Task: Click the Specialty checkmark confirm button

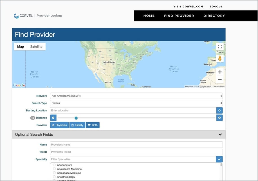Action: pos(219,159)
